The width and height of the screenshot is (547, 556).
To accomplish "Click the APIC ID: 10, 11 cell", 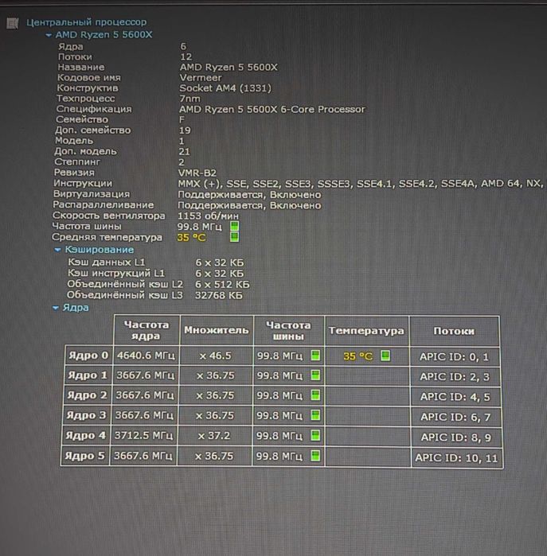I will click(456, 458).
